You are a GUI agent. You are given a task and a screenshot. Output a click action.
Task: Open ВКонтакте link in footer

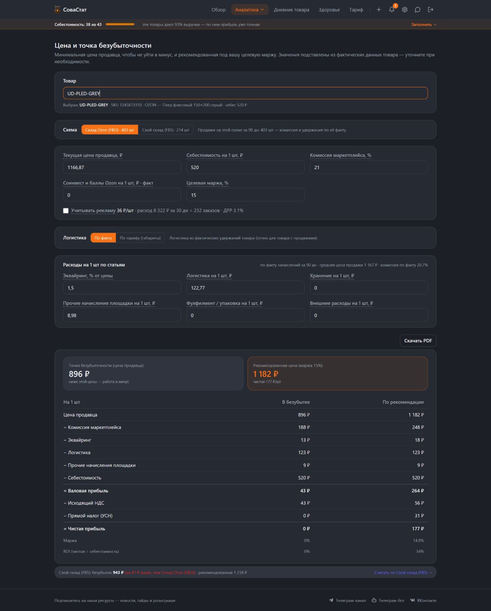(423, 600)
